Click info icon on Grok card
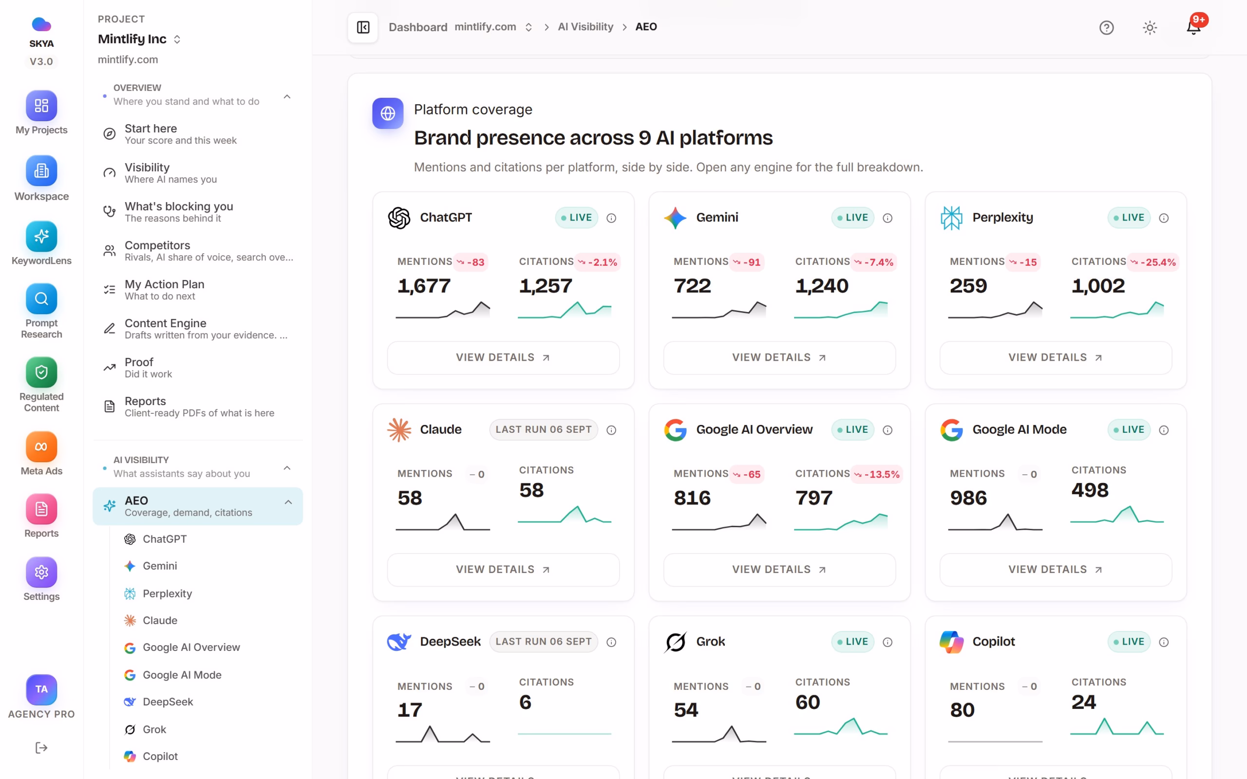 [888, 642]
